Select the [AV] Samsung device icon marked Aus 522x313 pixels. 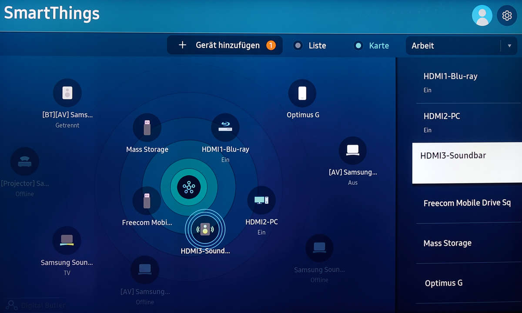[353, 150]
